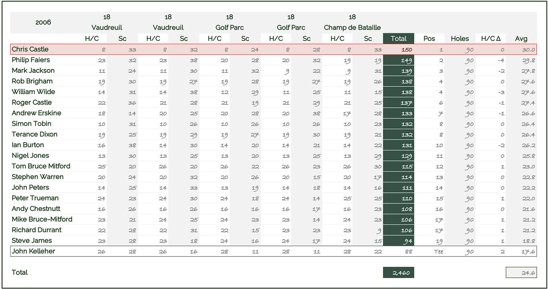Click the 'Nigel Jones' name cell
Viewport: 548px width, 289px height.
pyautogui.click(x=30, y=155)
